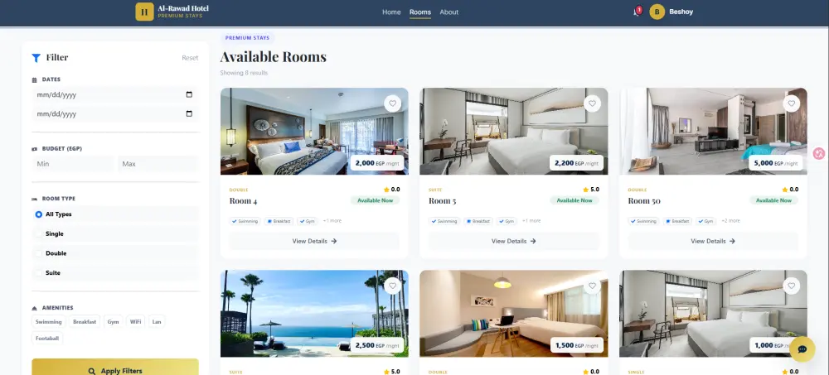Favorite the 1,000 EGP room heart icon

click(x=791, y=286)
